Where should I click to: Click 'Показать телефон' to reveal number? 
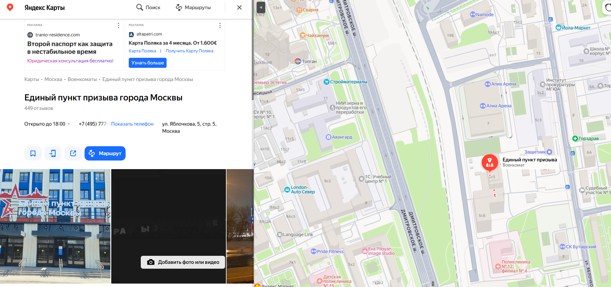(x=132, y=124)
